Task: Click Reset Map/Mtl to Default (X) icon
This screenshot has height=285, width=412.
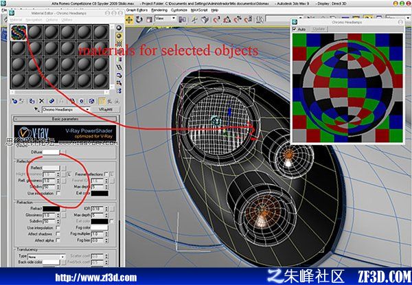Action: click(41, 101)
